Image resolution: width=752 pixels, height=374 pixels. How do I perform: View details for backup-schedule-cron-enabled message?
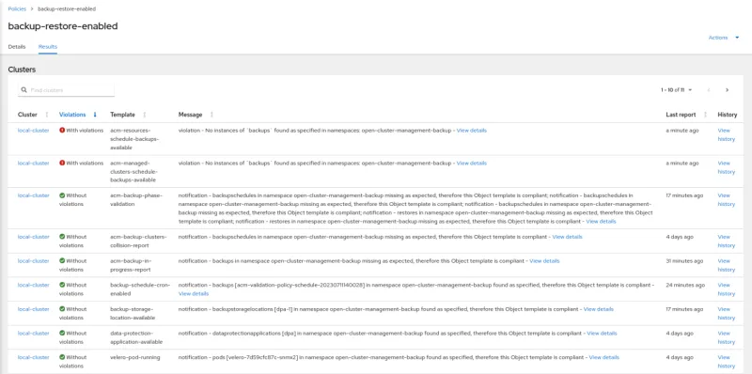194,294
